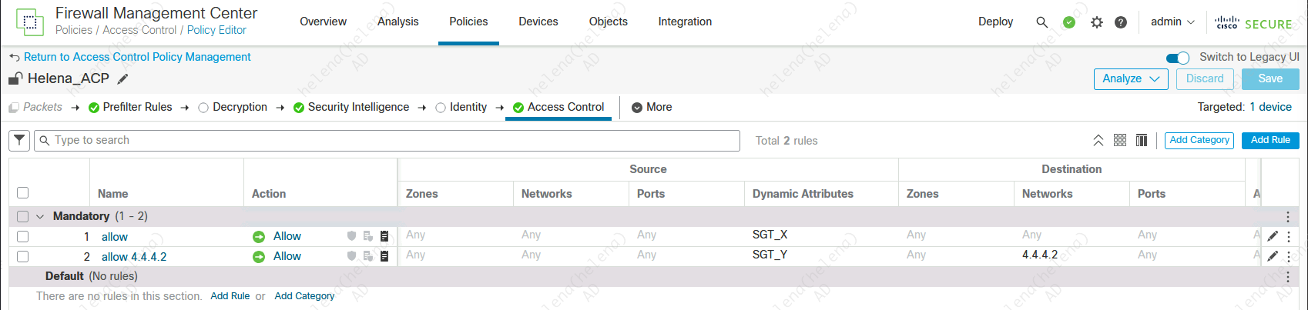Toggle the Switch to Legacy UI switch
The image size is (1308, 310).
pyautogui.click(x=1178, y=58)
